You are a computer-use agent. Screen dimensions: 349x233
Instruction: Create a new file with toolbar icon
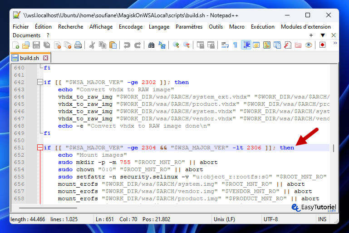(x=15, y=45)
